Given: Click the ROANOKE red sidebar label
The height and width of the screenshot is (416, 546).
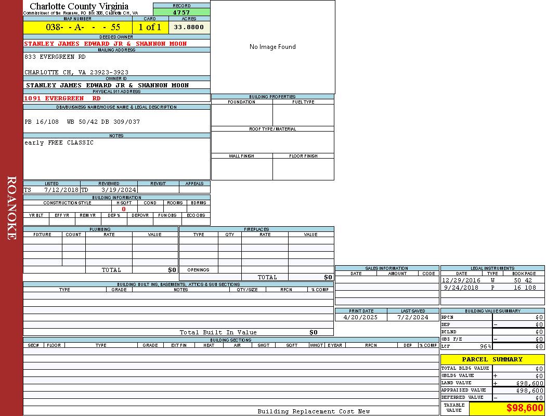Looking at the screenshot, I should click(11, 208).
